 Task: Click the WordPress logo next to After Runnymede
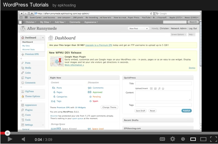tap(23, 28)
